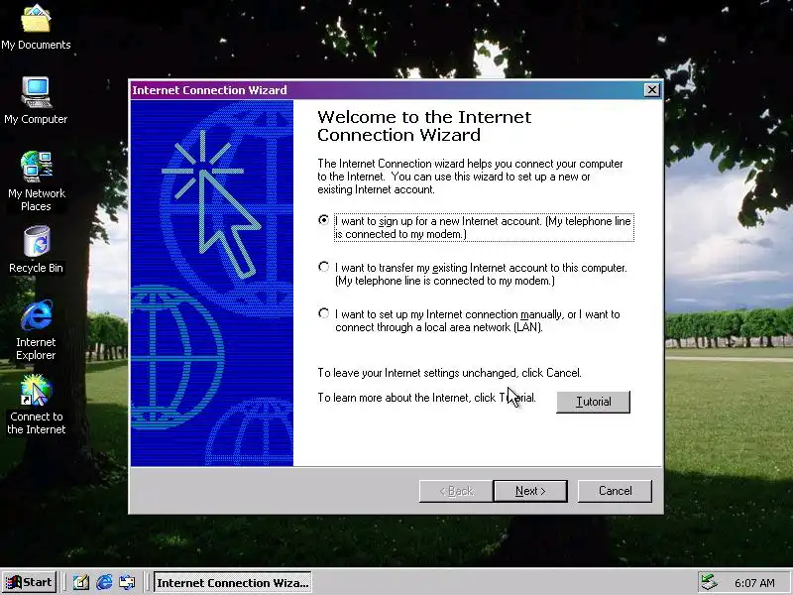Cancel the Internet Connection Wizard
The height and width of the screenshot is (595, 793).
click(x=615, y=491)
